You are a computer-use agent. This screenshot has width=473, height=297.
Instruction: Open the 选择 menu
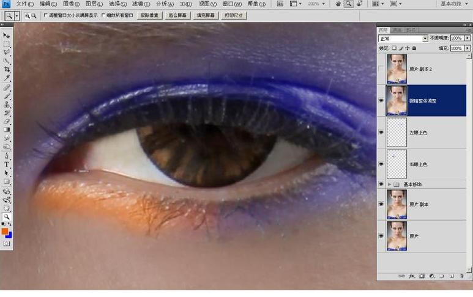click(117, 4)
